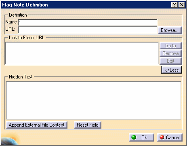Click the Cancel button
The image size is (187, 146).
[x=170, y=138]
